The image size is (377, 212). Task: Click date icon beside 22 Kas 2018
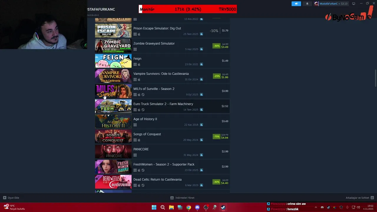[201, 125]
